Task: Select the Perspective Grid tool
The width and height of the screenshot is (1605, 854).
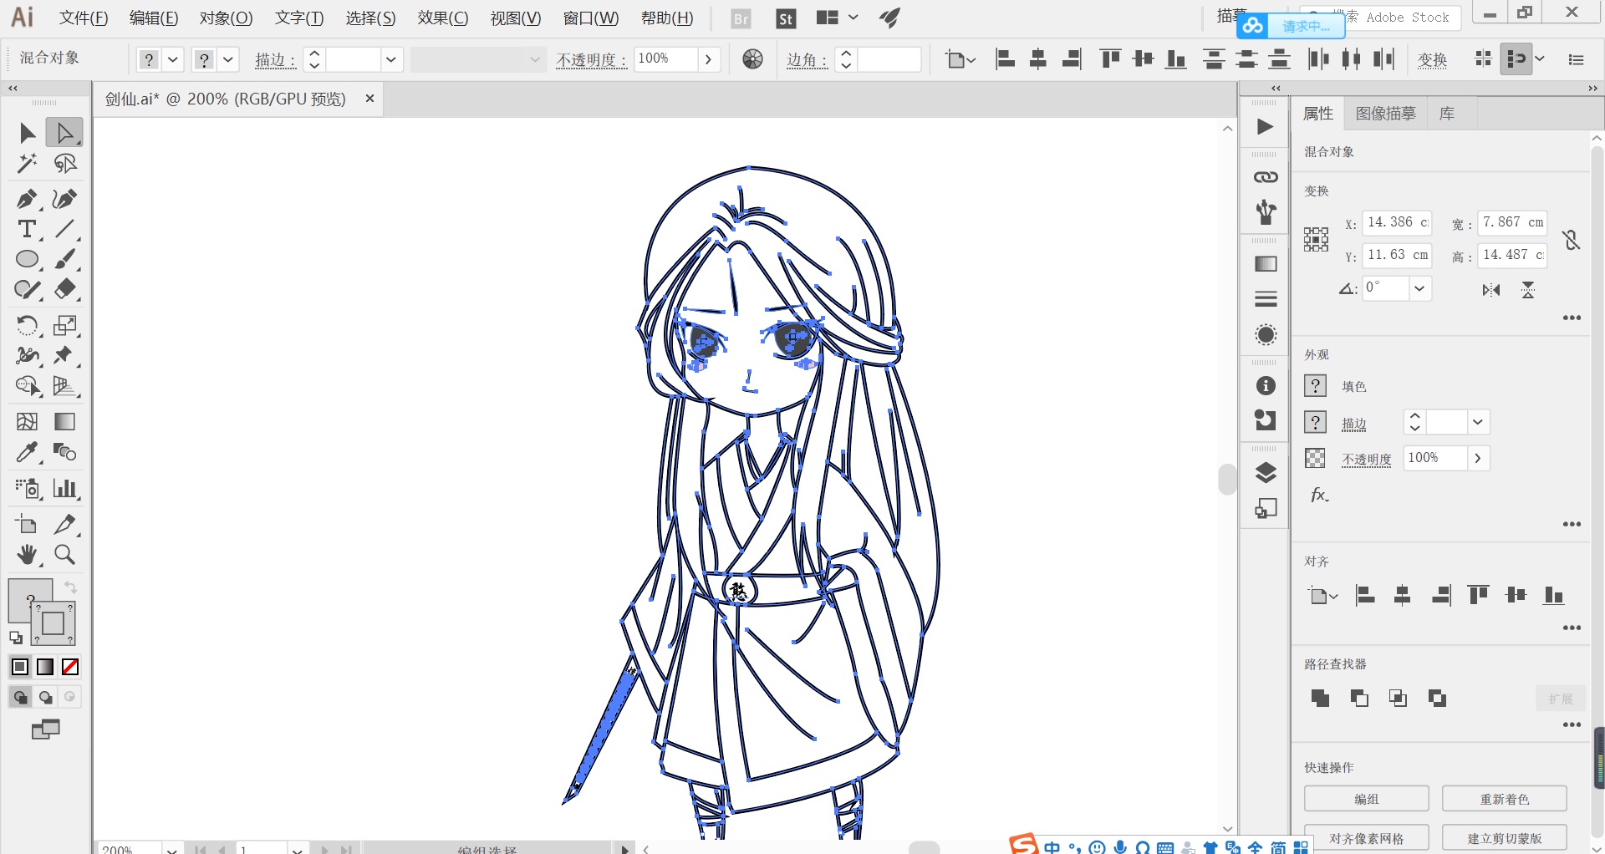Action: 64,385
